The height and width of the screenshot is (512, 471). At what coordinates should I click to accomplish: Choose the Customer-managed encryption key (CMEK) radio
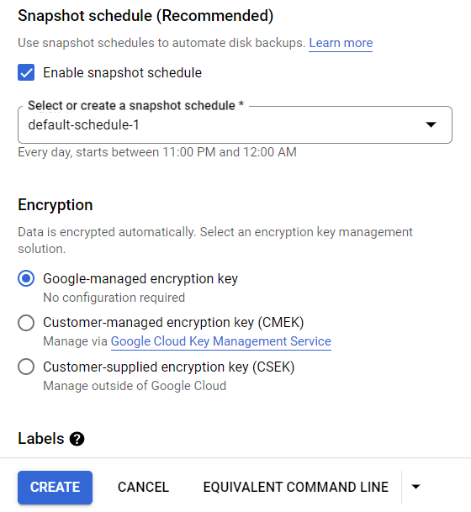(x=26, y=323)
